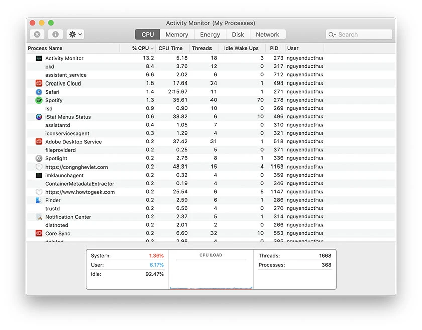Click the Creative Cloud process icon
This screenshot has height=330, width=422.
coord(39,83)
